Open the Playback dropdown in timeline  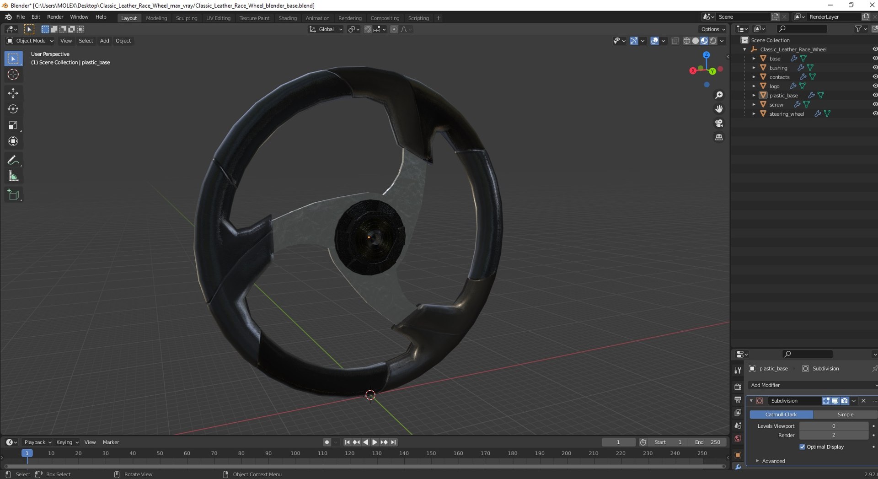37,442
